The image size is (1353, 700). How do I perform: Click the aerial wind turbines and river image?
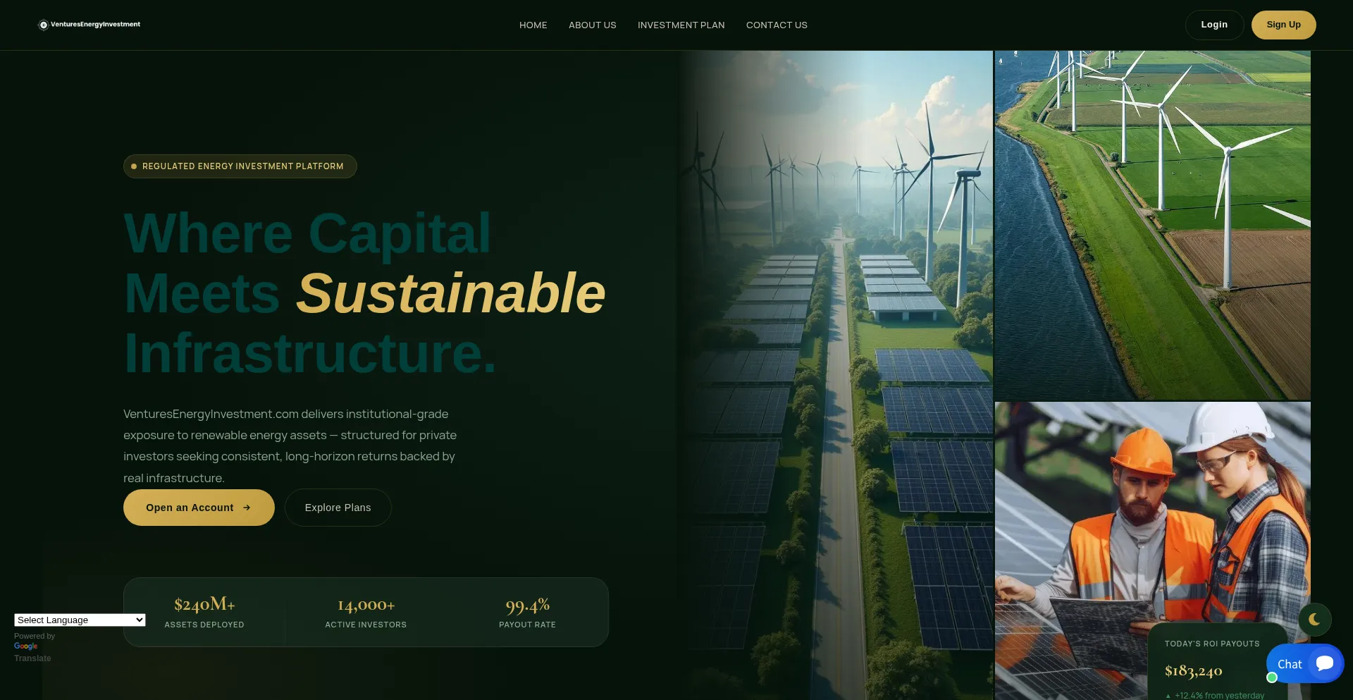[x=1152, y=225]
